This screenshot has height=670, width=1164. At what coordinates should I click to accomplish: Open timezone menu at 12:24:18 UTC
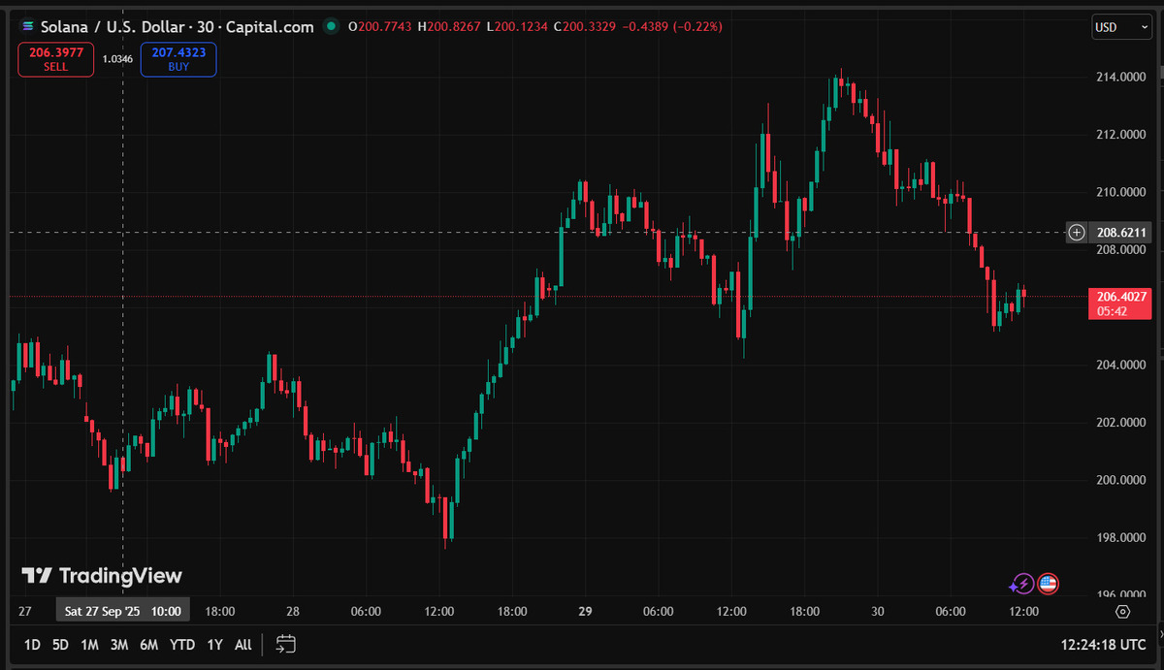[1104, 645]
